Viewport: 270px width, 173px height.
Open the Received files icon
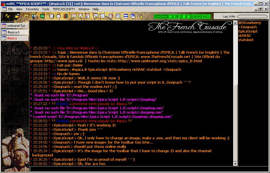95,16
